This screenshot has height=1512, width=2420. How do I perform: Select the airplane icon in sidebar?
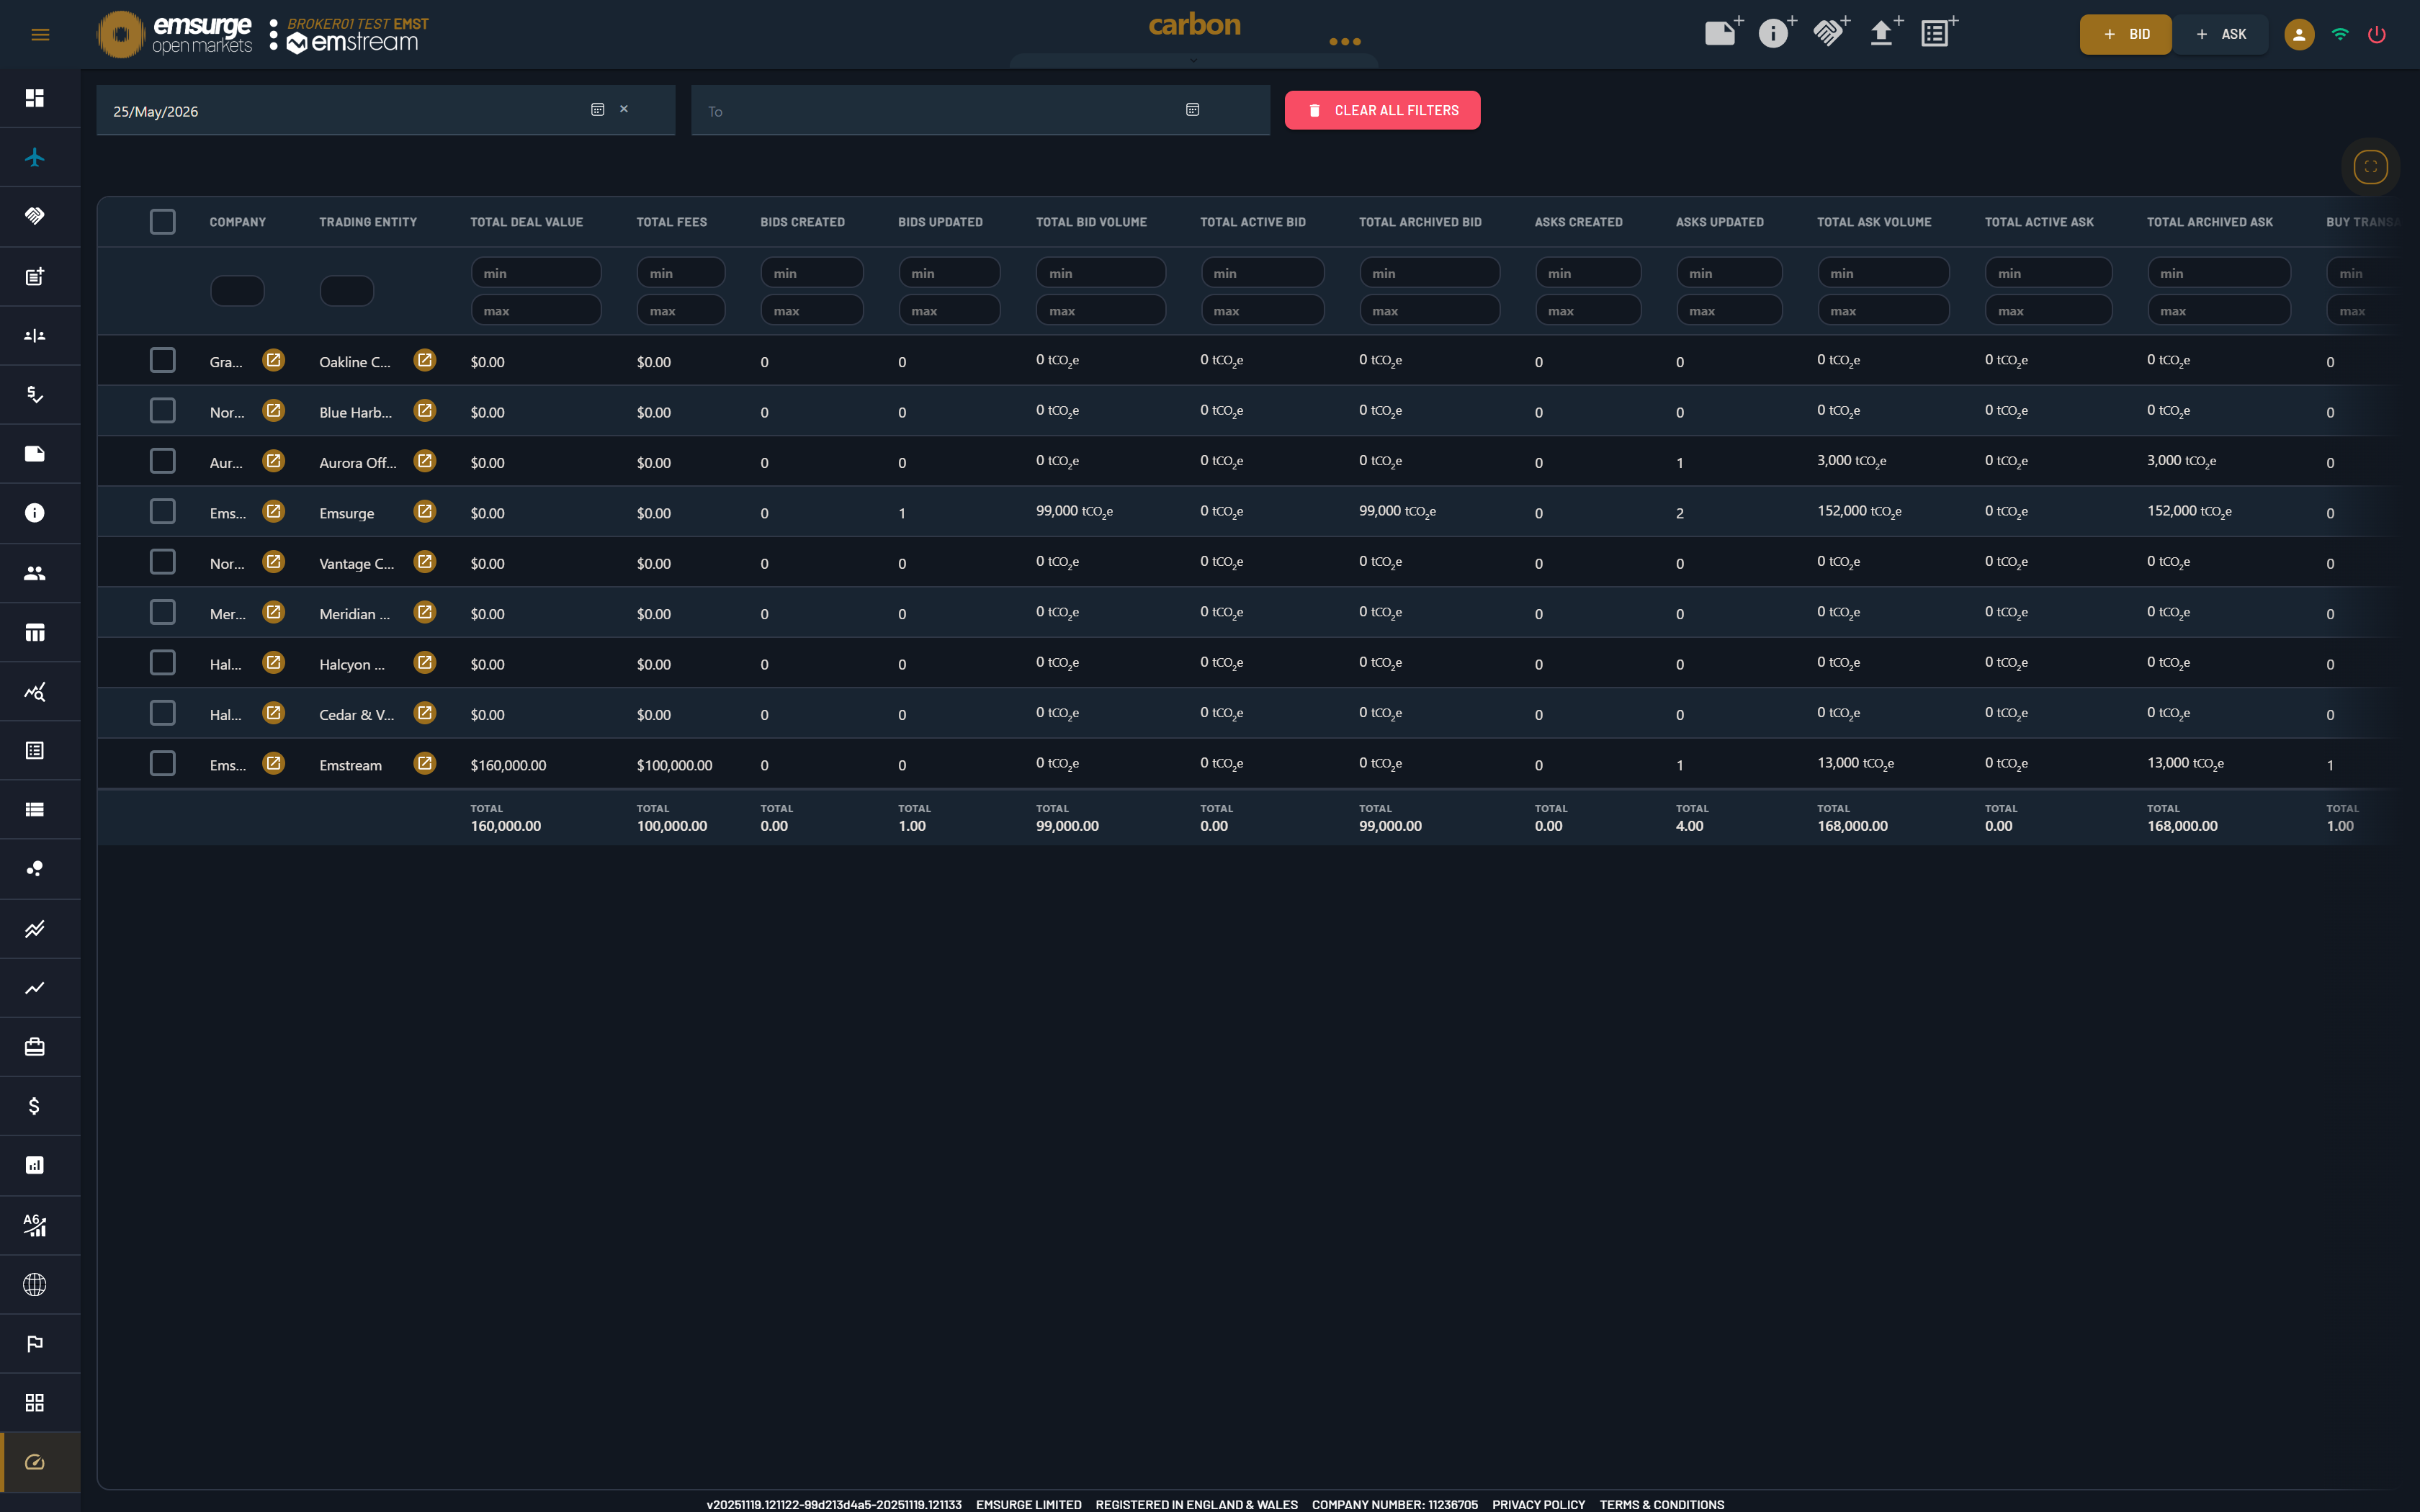pos(35,157)
